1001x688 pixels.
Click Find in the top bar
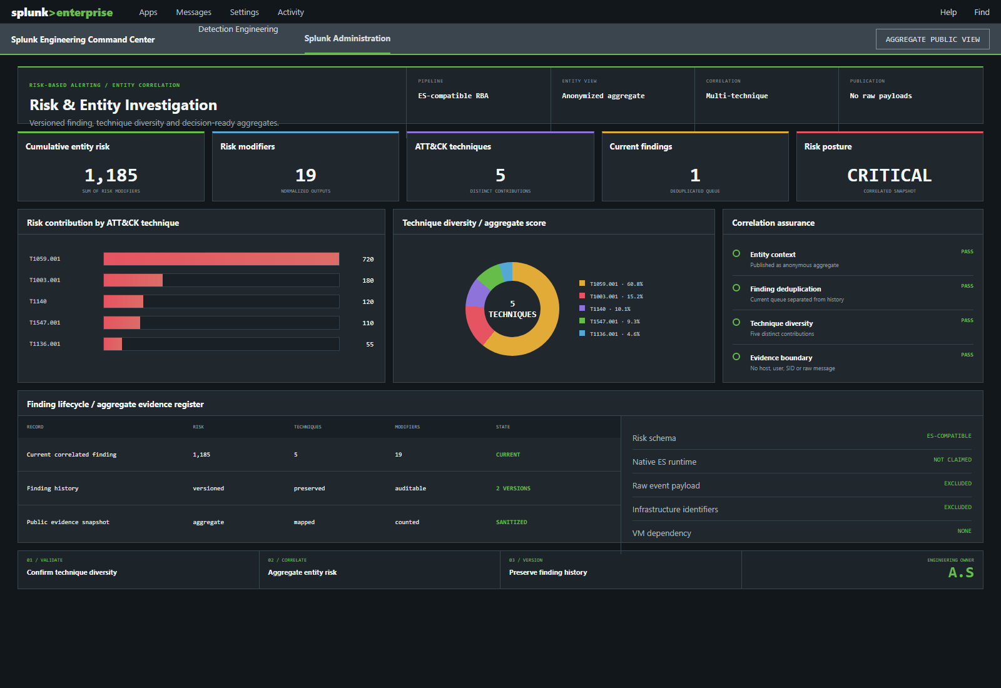pos(982,12)
